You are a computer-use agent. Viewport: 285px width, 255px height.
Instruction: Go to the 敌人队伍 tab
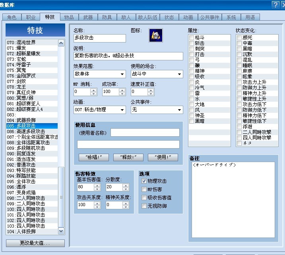pos(147,17)
